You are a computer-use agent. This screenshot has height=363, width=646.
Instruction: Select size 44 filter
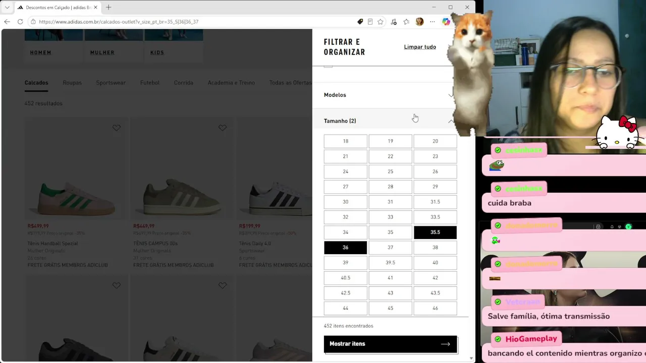tap(345, 308)
